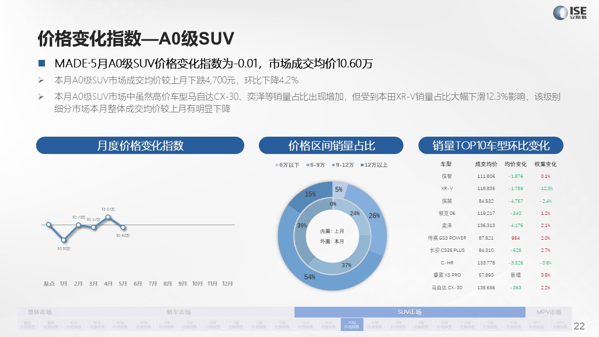The image size is (599, 337).
Task: Click the 10.7万 data point label
Action: (x=79, y=217)
